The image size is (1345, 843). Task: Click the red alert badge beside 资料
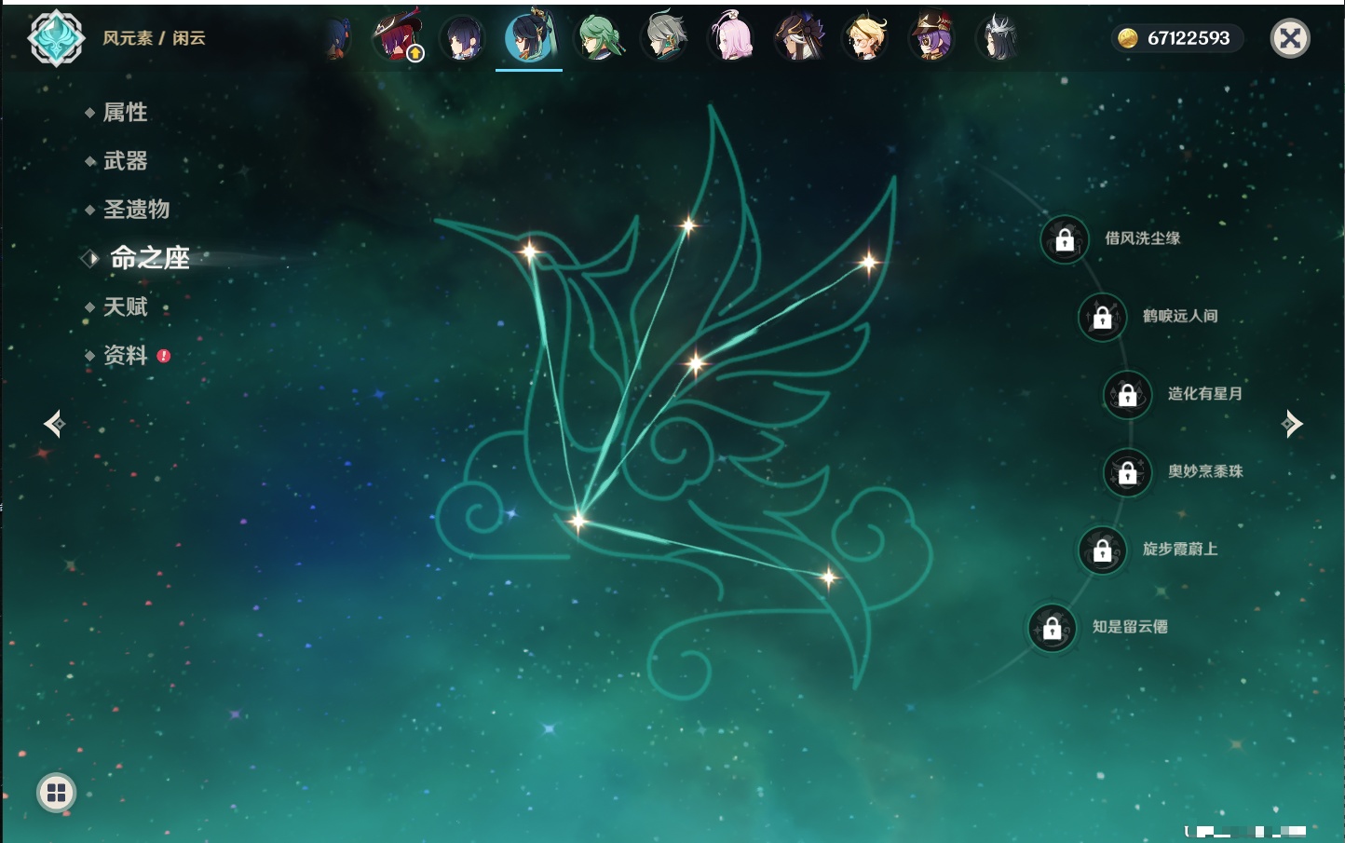coord(164,356)
